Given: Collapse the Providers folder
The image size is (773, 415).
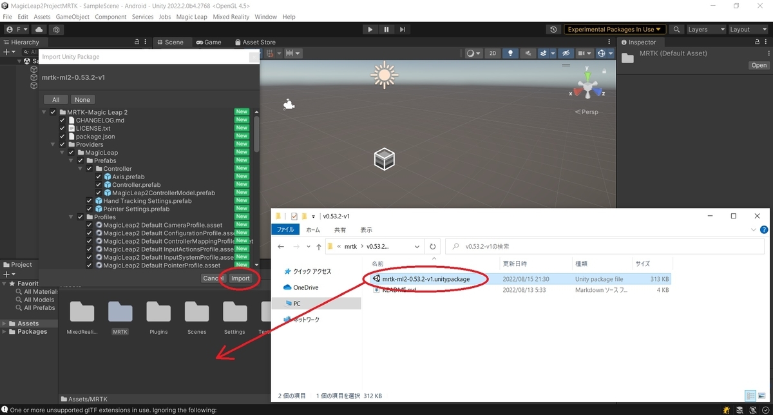Looking at the screenshot, I should coord(53,144).
